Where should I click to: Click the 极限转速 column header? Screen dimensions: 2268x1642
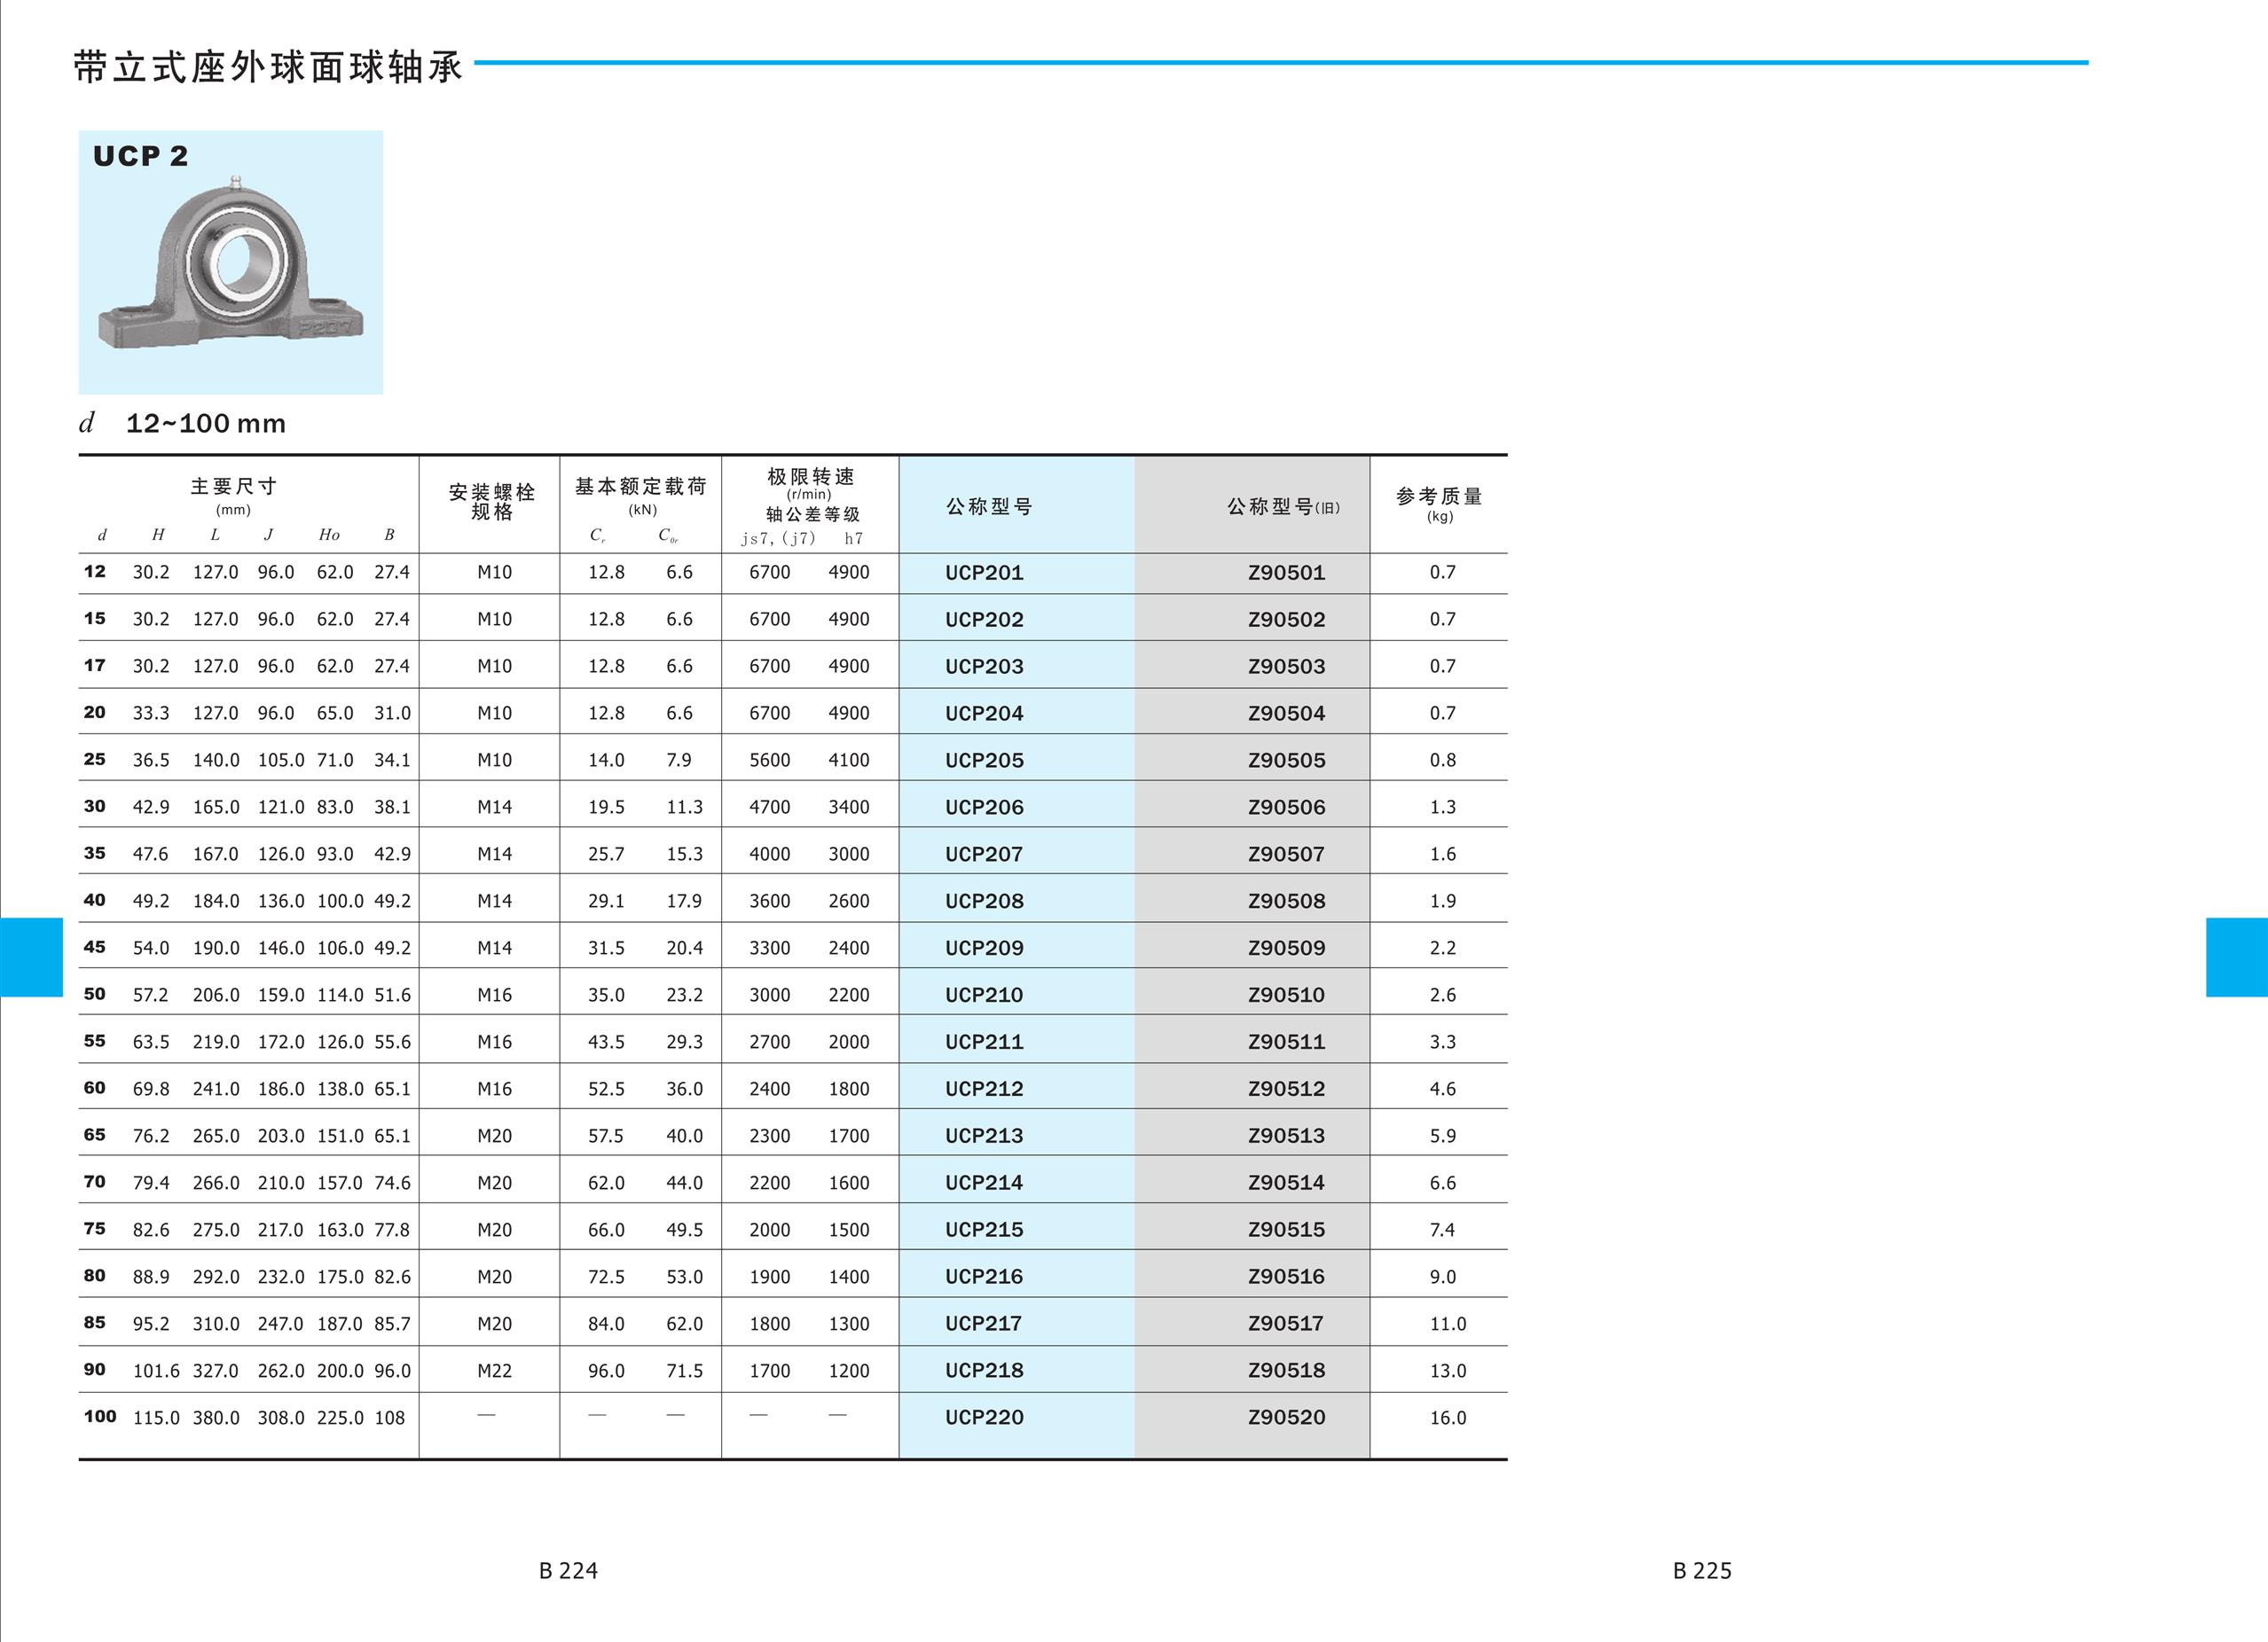(810, 478)
